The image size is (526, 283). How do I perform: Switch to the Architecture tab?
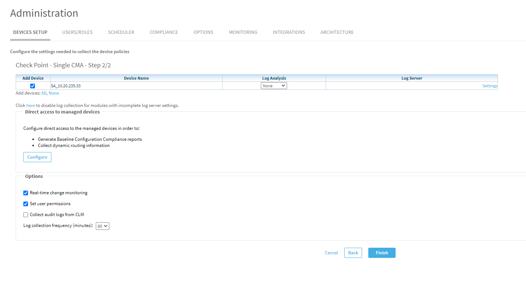tap(337, 32)
